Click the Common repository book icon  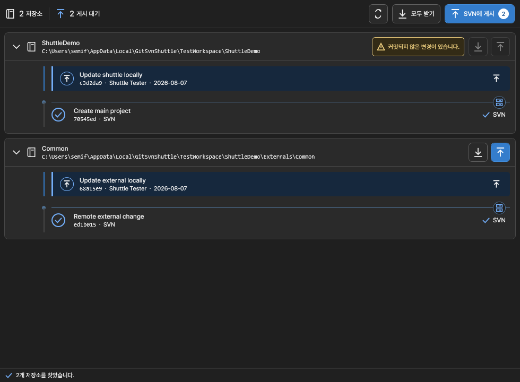pyautogui.click(x=31, y=153)
